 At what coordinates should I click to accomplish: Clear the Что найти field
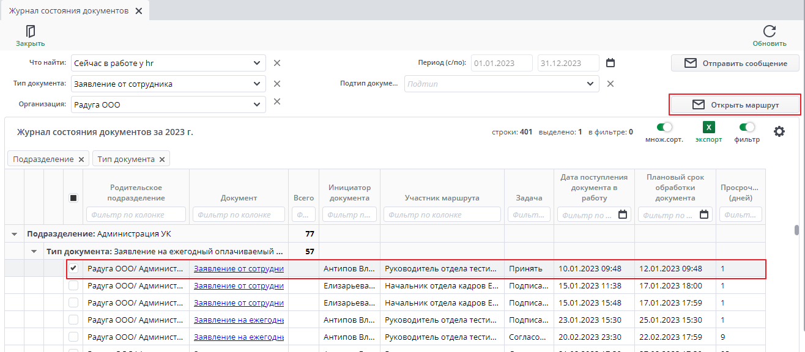(x=276, y=63)
